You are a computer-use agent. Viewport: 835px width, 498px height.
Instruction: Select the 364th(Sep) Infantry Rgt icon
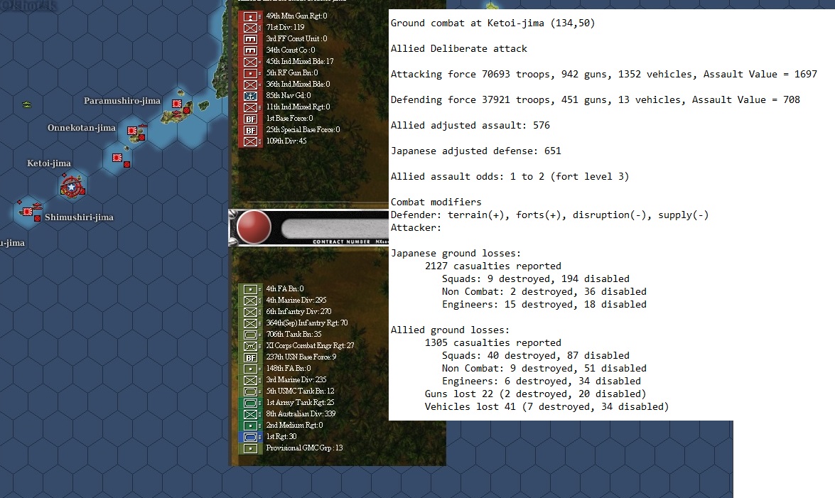tap(250, 323)
